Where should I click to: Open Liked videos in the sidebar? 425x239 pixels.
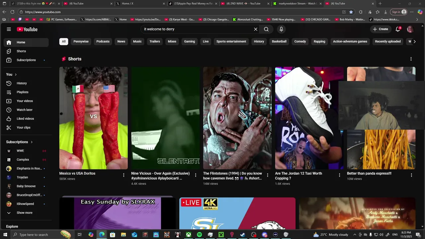click(26, 119)
